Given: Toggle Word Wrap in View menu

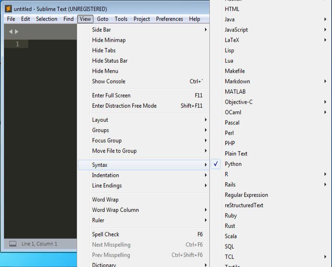Looking at the screenshot, I should pos(144,199).
